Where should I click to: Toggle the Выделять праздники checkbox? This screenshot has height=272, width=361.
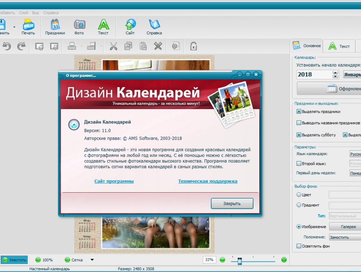[x=299, y=112]
